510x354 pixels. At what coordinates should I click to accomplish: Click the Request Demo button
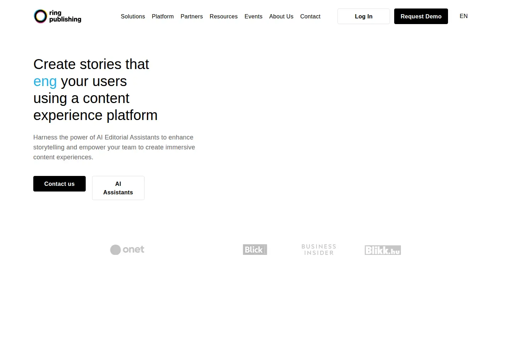pos(421,16)
